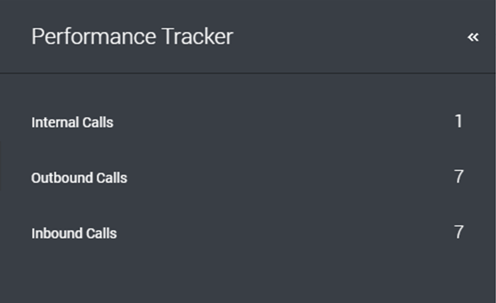The width and height of the screenshot is (496, 303).
Task: Click the Performance Tracker heading
Action: (132, 37)
